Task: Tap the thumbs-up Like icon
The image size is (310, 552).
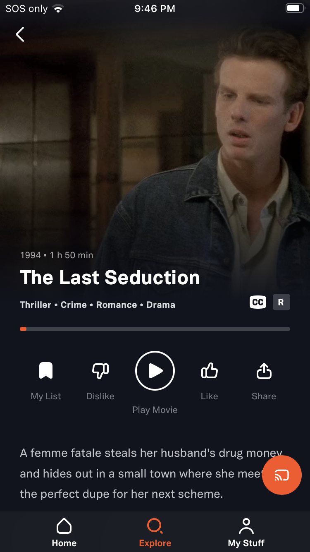Action: tap(210, 370)
